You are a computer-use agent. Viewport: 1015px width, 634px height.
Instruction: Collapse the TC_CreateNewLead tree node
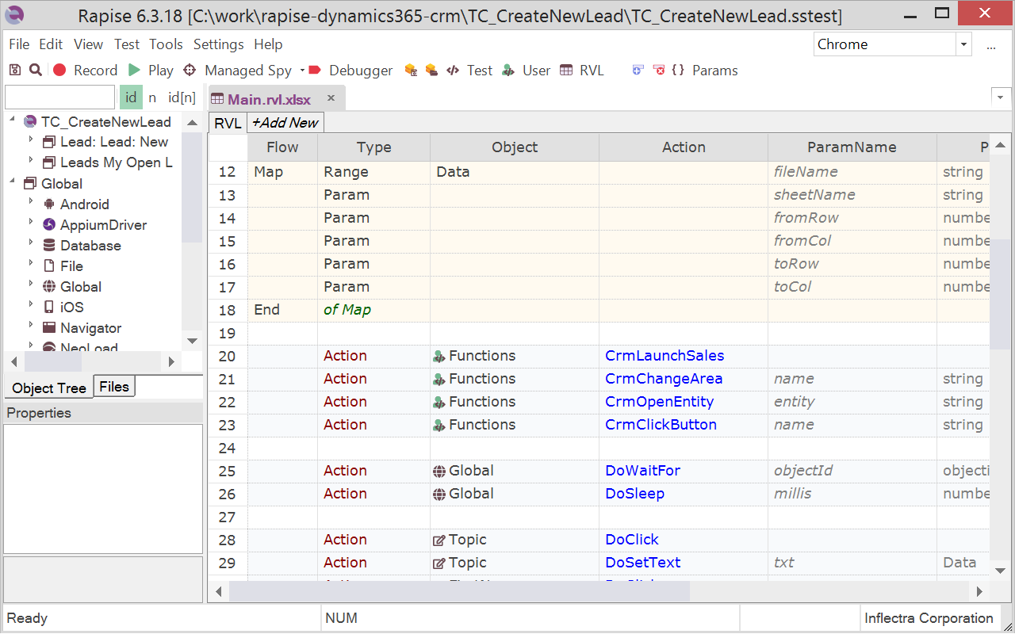coord(13,120)
